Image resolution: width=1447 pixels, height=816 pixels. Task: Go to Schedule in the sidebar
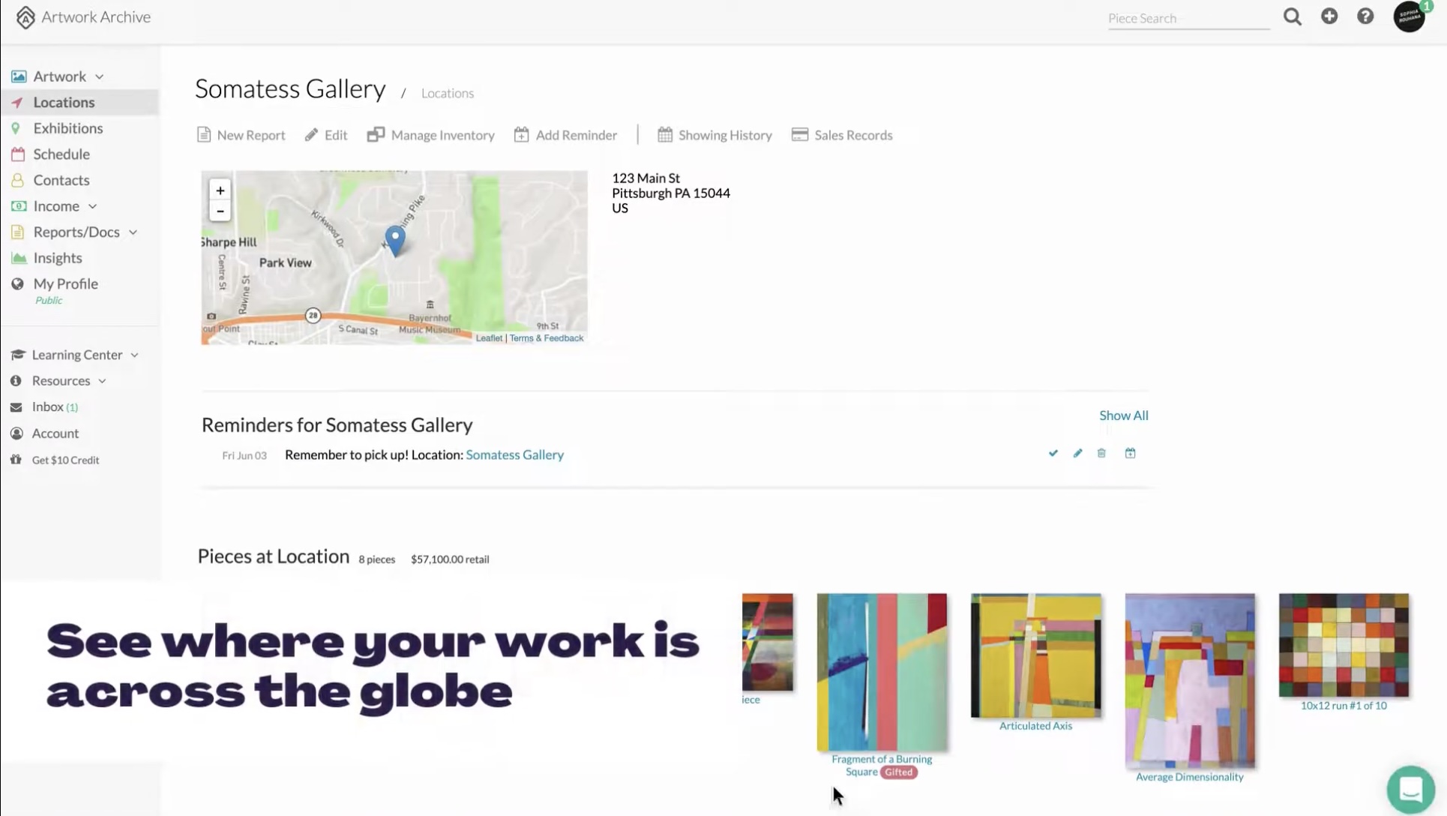(61, 154)
